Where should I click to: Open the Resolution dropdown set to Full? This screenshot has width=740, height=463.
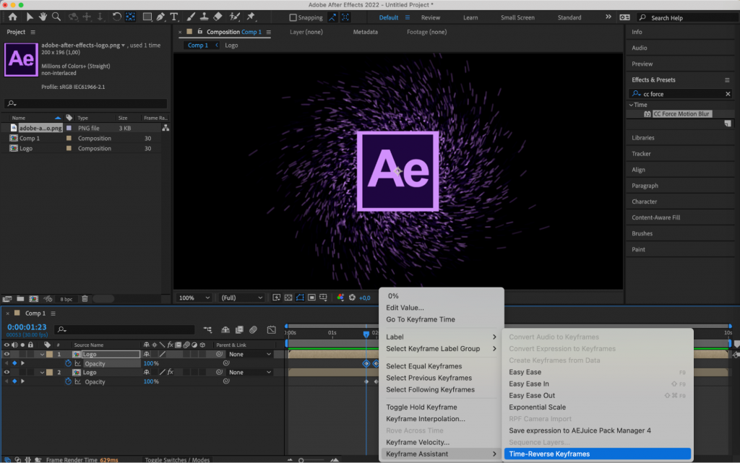(241, 298)
